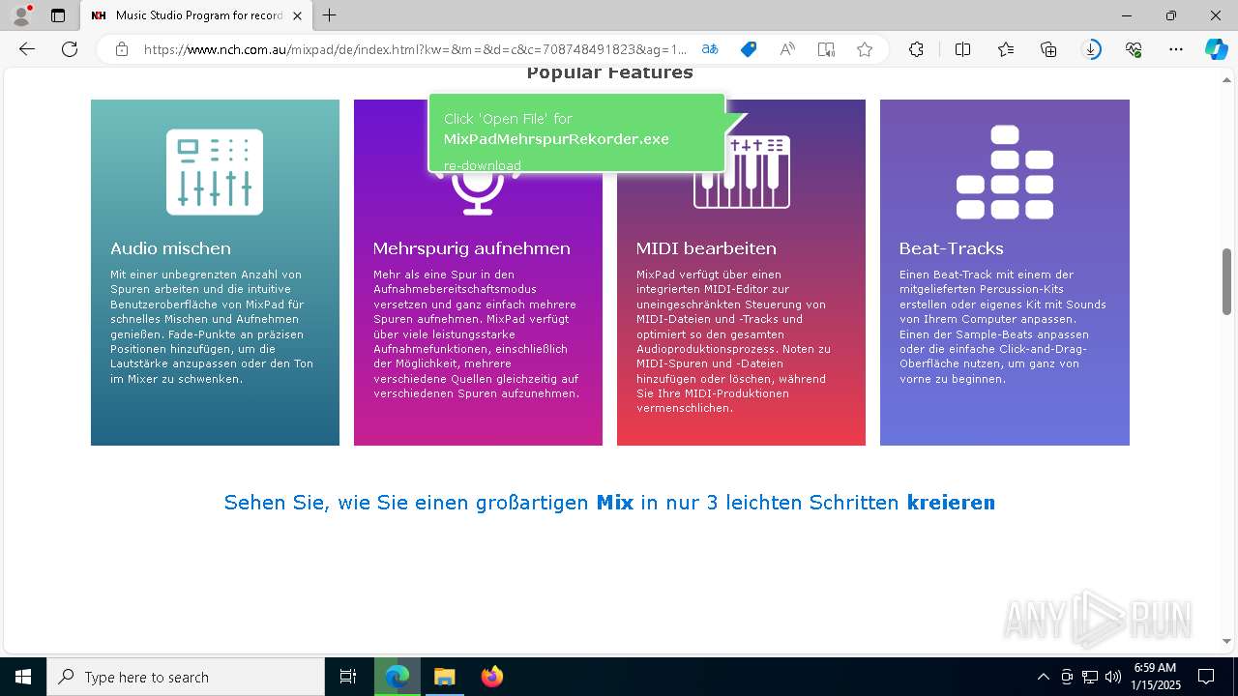This screenshot has width=1238, height=696.
Task: Open the notification center
Action: tap(1206, 677)
